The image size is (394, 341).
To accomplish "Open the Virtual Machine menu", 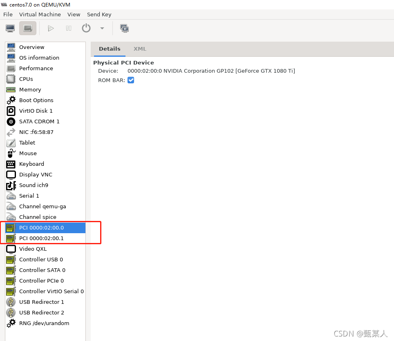I will (40, 14).
